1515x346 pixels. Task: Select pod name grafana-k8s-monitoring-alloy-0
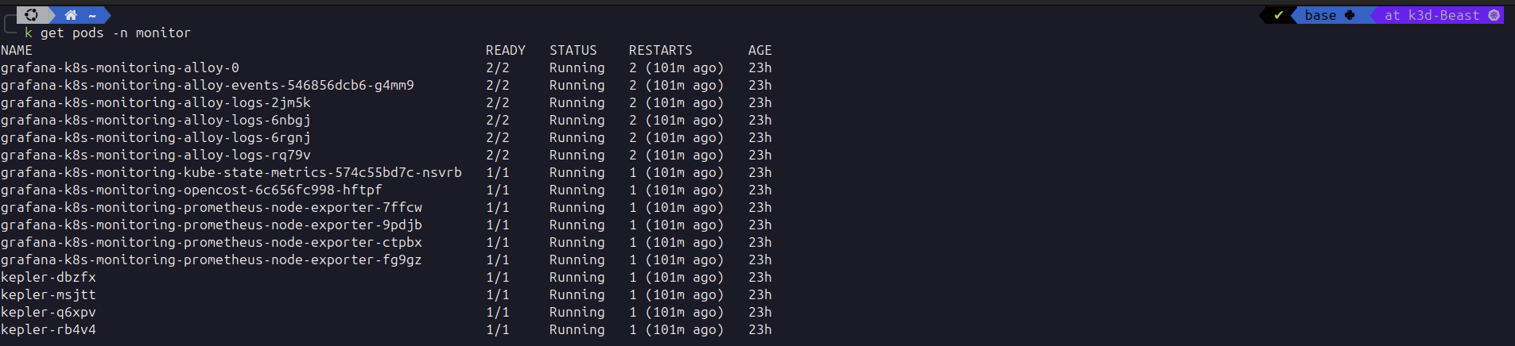(x=119, y=67)
